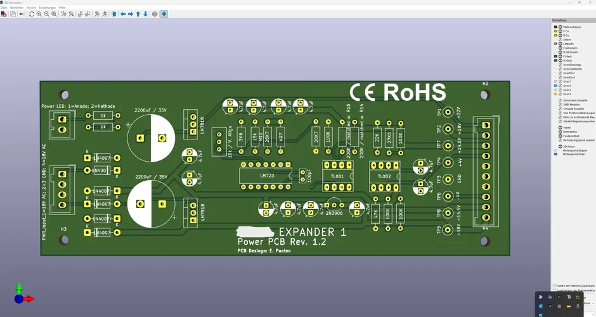This screenshot has height=317, width=596.
Task: Toggle raytracing render with the camera icon
Action: click(x=22, y=14)
